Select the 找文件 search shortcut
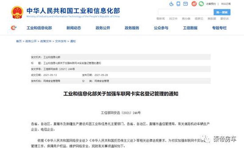244x150 pixels. [x=173, y=19]
